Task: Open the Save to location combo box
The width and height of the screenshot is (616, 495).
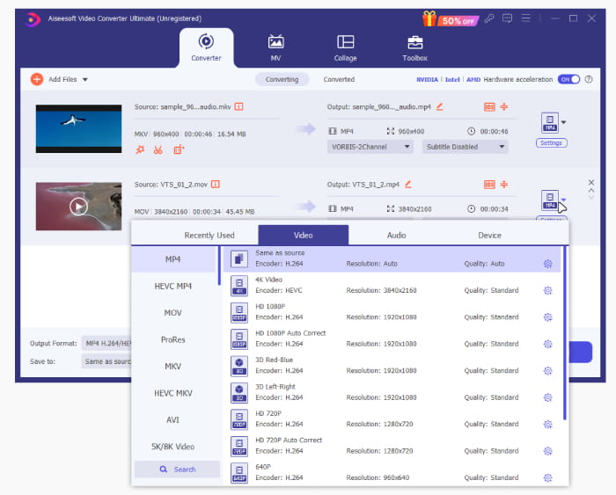Action: coord(106,361)
